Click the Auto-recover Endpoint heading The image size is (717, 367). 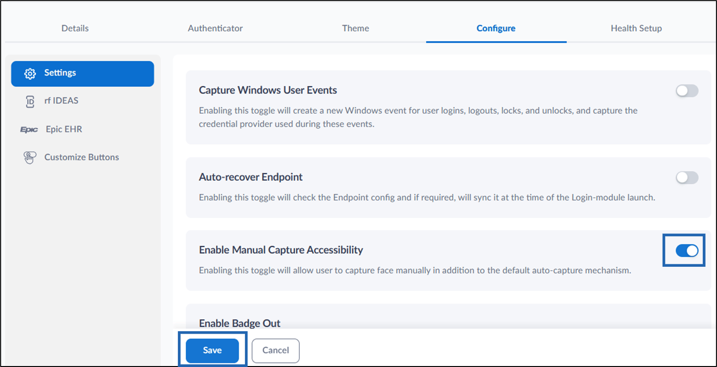pyautogui.click(x=251, y=177)
